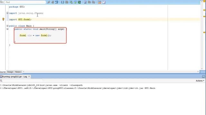
Task: Click into the Find text field
Action: pos(25,2)
